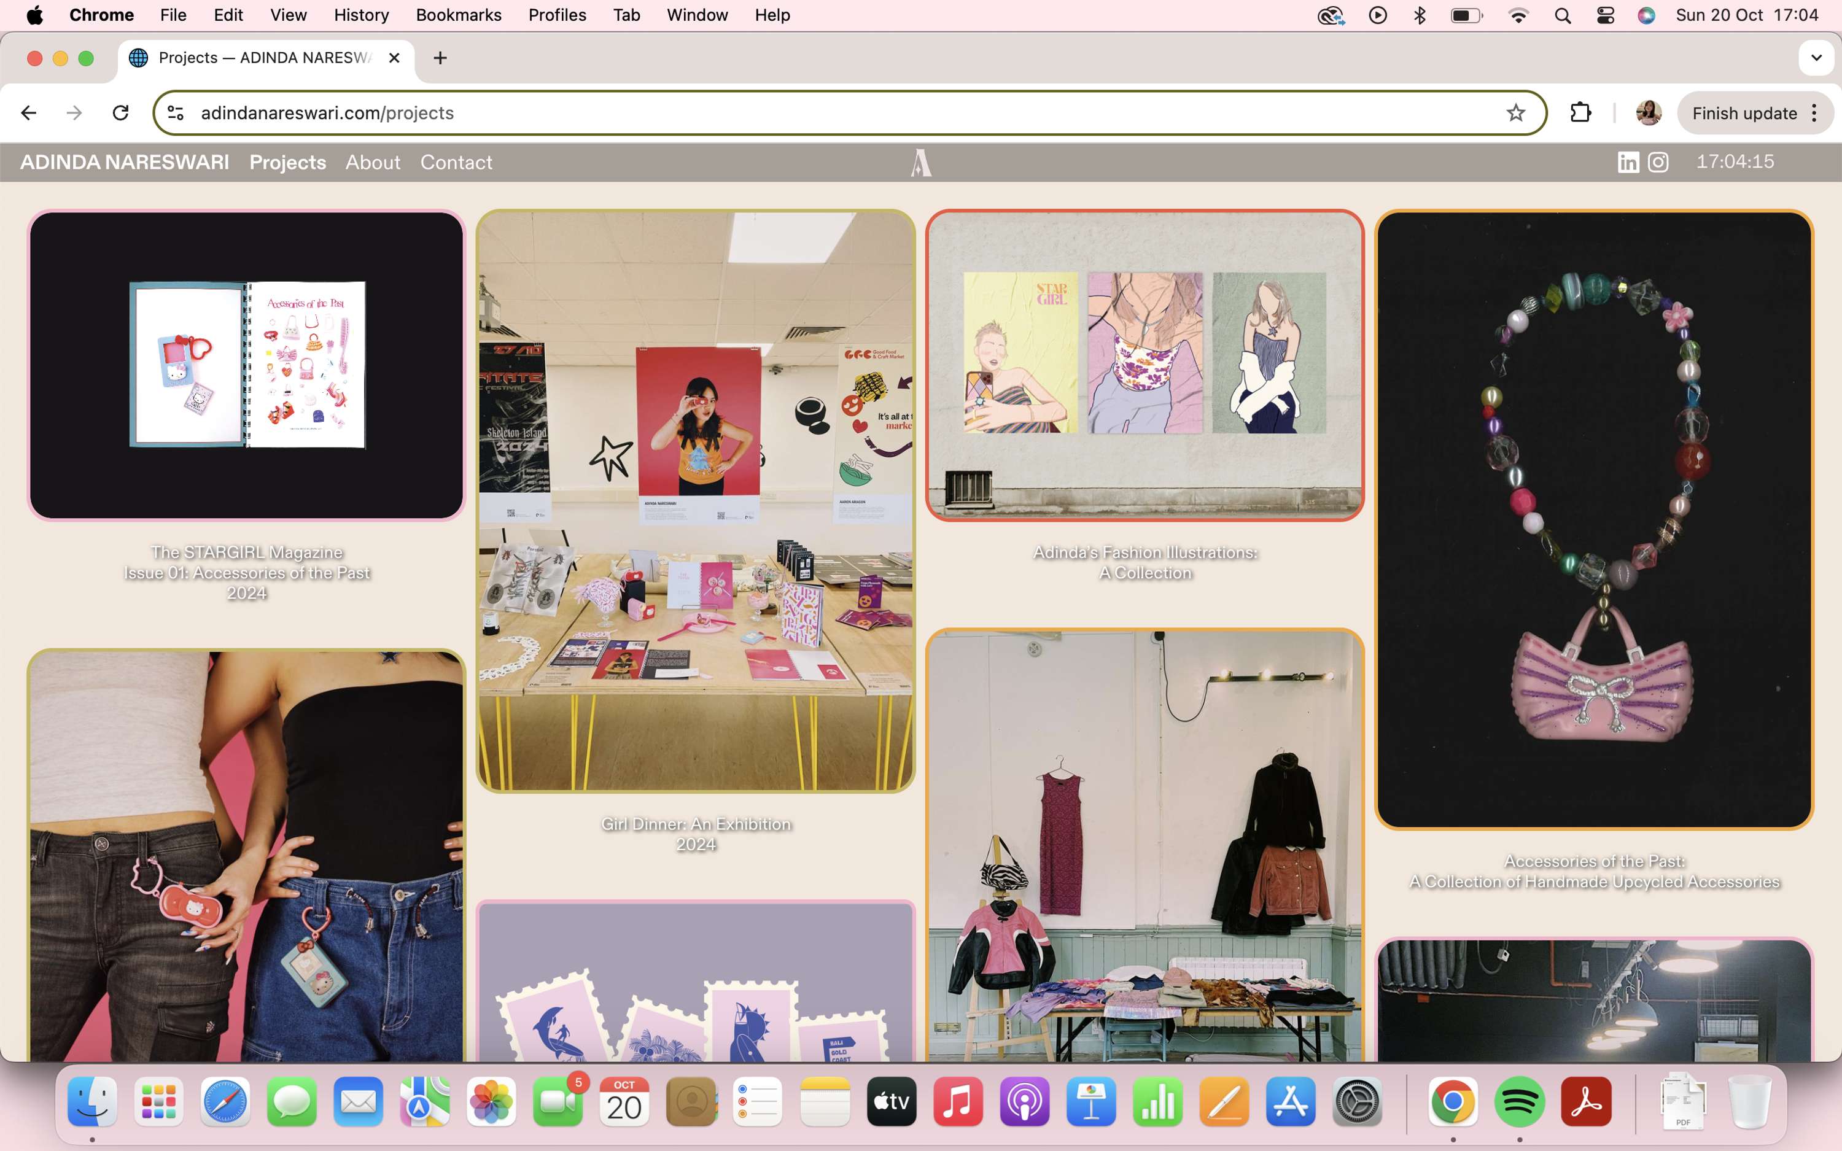Click 'Adinda's Fashion Illustrations:' caption
The height and width of the screenshot is (1151, 1842).
pos(1144,552)
